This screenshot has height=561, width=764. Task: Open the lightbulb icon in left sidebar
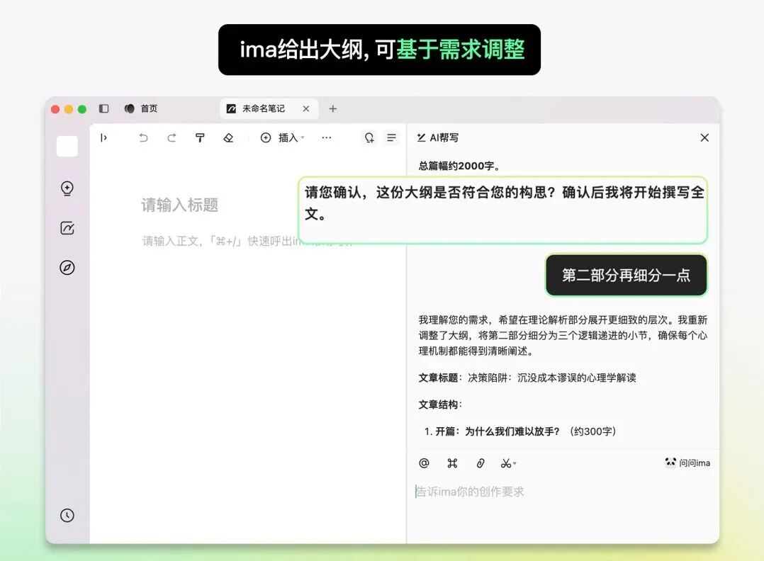pos(67,188)
